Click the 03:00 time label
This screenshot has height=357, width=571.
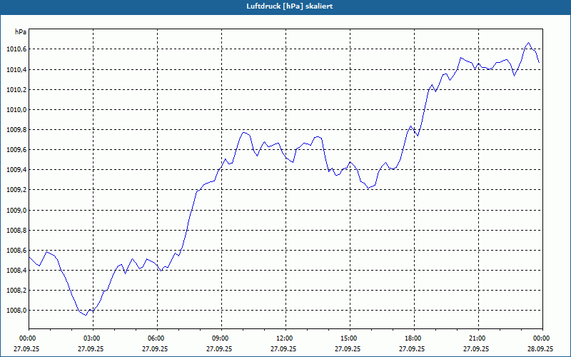(92, 338)
